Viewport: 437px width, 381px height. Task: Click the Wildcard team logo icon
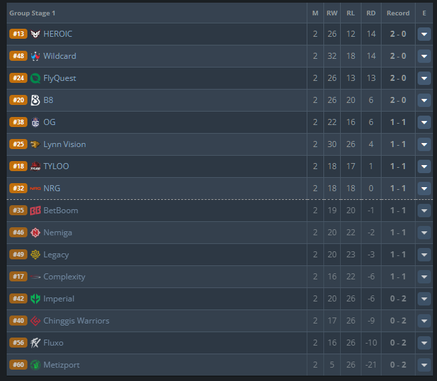35,56
